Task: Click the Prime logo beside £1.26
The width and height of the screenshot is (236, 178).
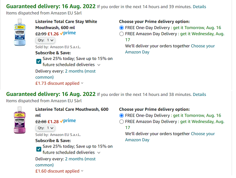Action: pyautogui.click(x=68, y=33)
